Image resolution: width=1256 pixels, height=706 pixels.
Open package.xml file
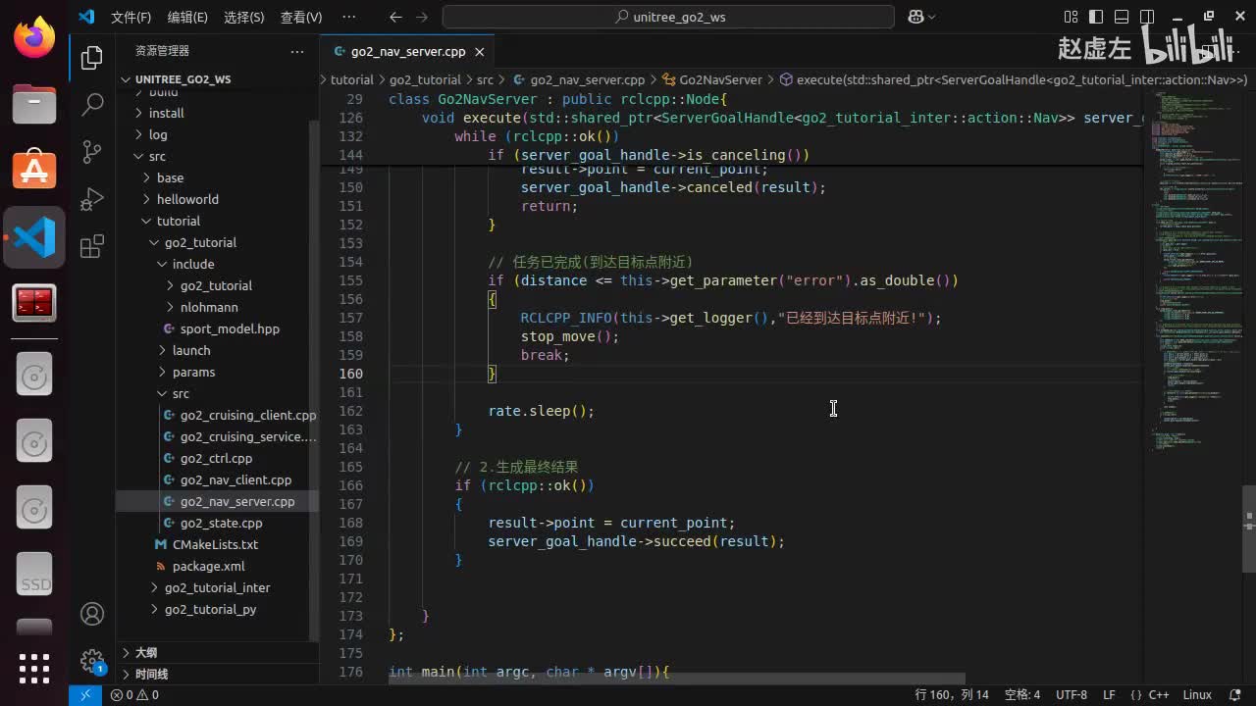click(217, 566)
